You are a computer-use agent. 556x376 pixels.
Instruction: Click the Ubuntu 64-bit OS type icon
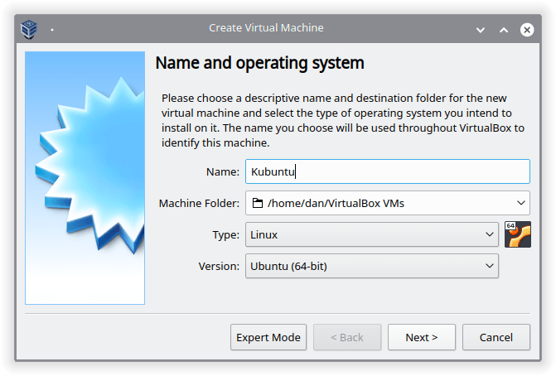click(x=518, y=234)
